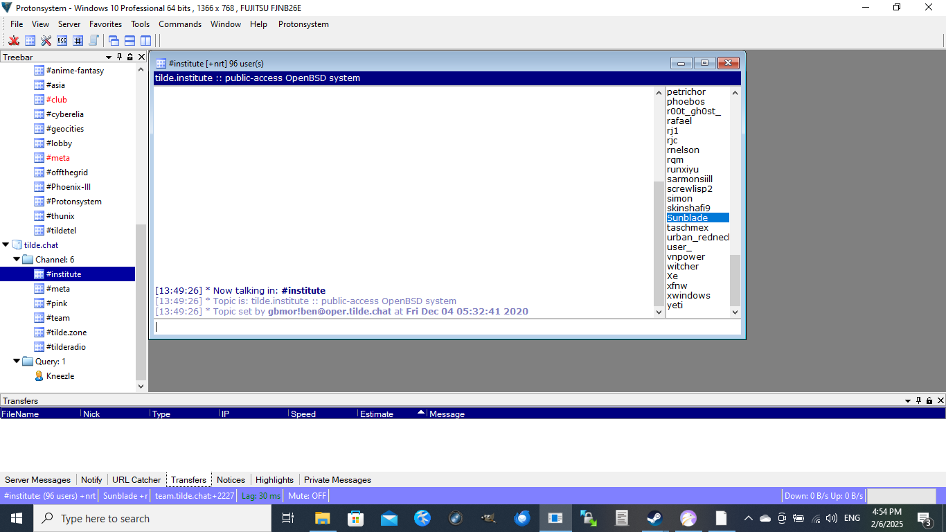Click the Treebar lock icon
The width and height of the screenshot is (946, 532).
[x=130, y=57]
